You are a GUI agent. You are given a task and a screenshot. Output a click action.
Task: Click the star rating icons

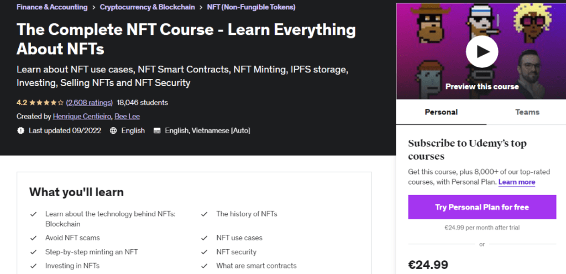pyautogui.click(x=46, y=103)
